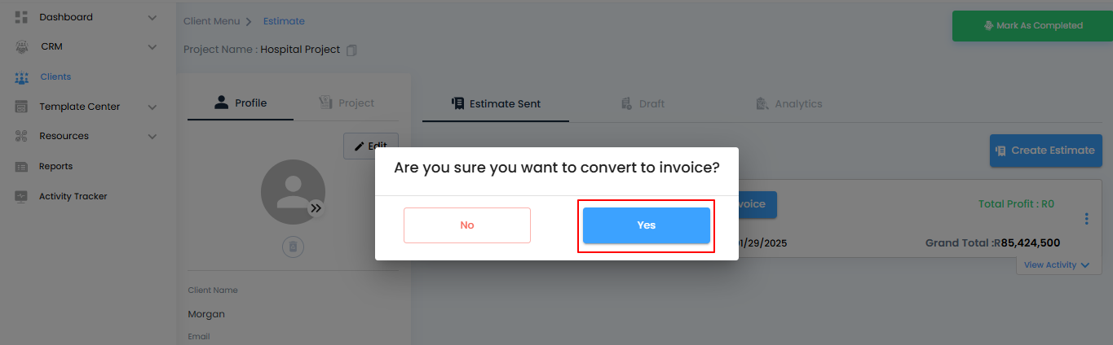Expand the Template Center chevron
Image resolution: width=1113 pixels, height=345 pixels.
(x=152, y=107)
